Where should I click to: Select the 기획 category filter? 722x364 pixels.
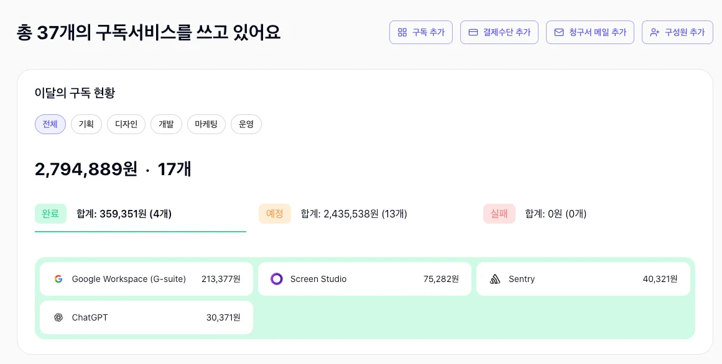(x=86, y=124)
